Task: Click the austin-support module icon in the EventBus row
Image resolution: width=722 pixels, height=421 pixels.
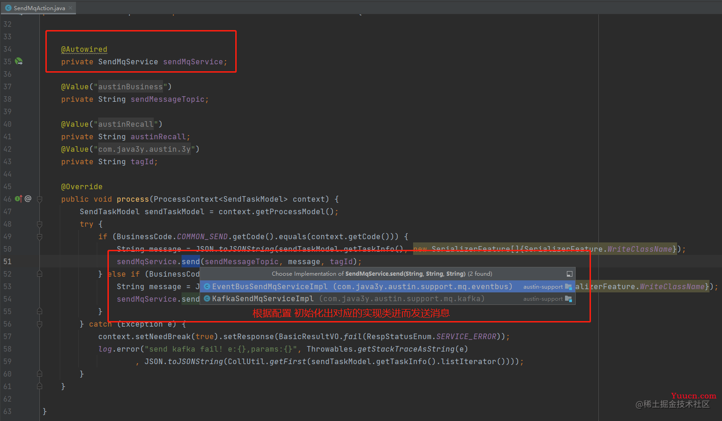Action: (x=568, y=287)
